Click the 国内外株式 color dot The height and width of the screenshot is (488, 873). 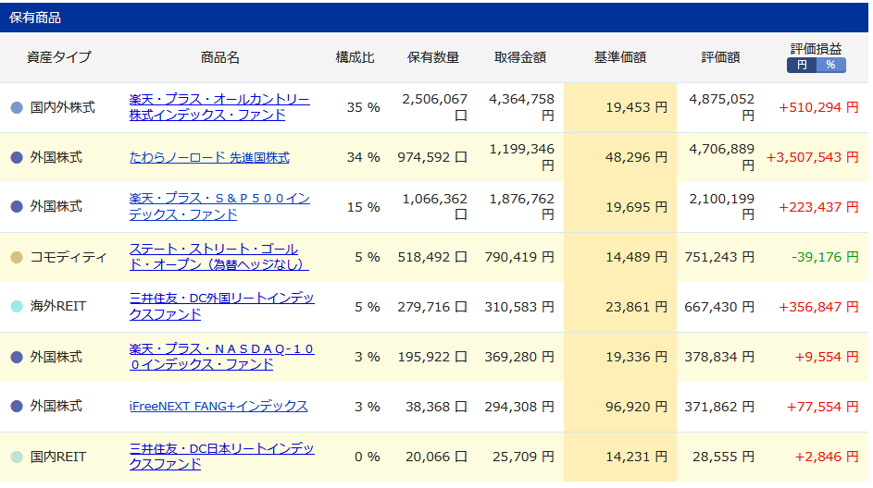17,108
